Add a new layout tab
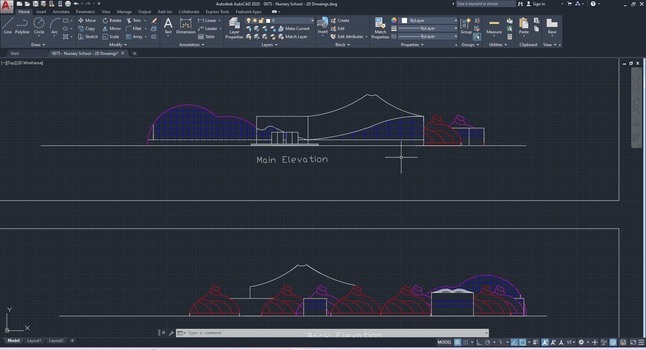The height and width of the screenshot is (350, 646). click(72, 341)
